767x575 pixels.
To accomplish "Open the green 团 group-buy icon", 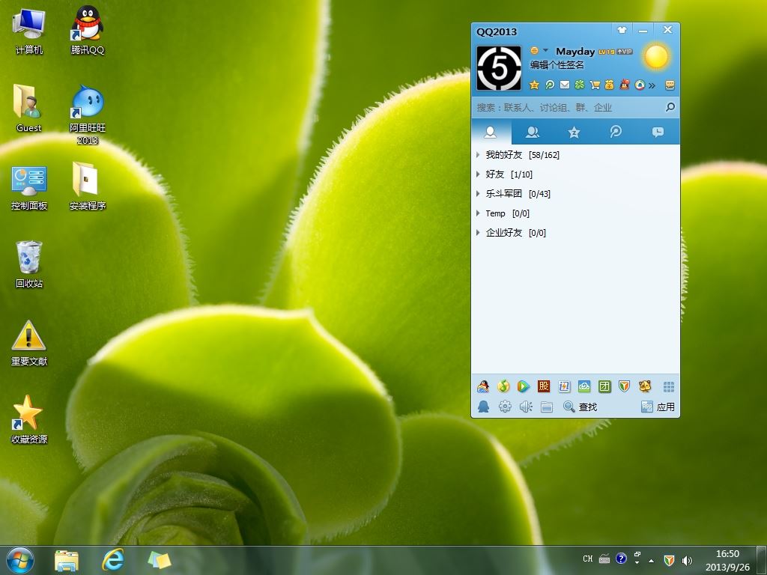I will pyautogui.click(x=604, y=386).
